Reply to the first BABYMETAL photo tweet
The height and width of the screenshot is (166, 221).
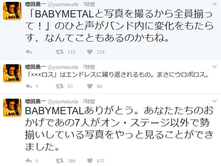pos(29,52)
